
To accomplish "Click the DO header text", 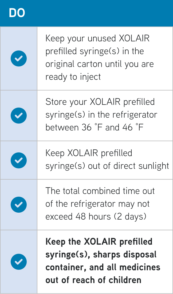I will (x=17, y=13).
